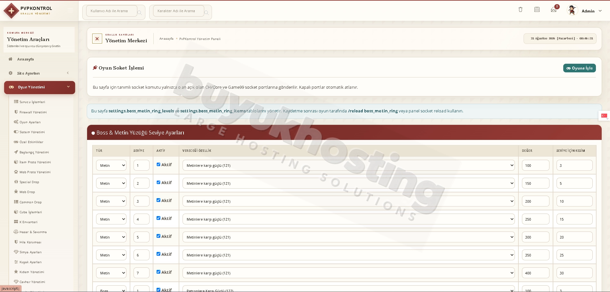Click the scales icon for Hasar & Savunma
Viewport: 610px width, 292px height.
pos(16,232)
